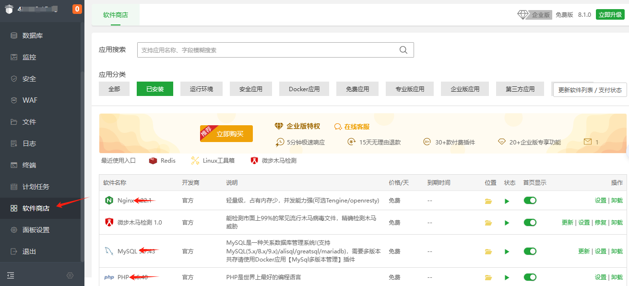This screenshot has height=286, width=629.
Task: Open Nginx install folder icon
Action: (488, 201)
